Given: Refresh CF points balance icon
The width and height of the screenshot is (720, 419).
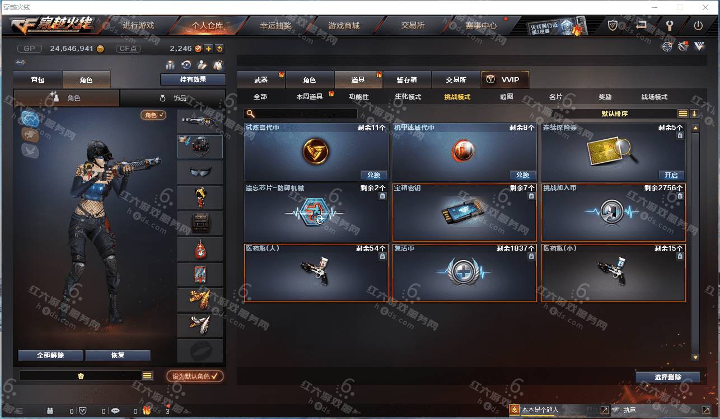Looking at the screenshot, I should tap(219, 49).
